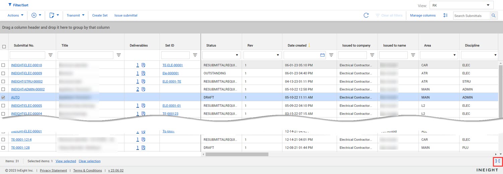
Task: Open the Transmit menu
Action: pyautogui.click(x=75, y=15)
